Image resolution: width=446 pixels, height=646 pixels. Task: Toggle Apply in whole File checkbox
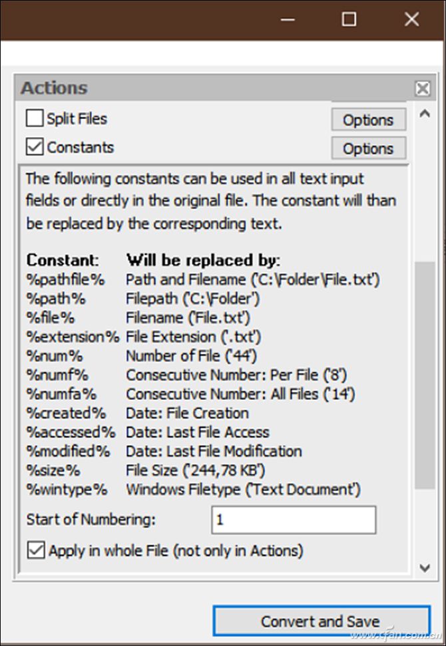tap(36, 551)
